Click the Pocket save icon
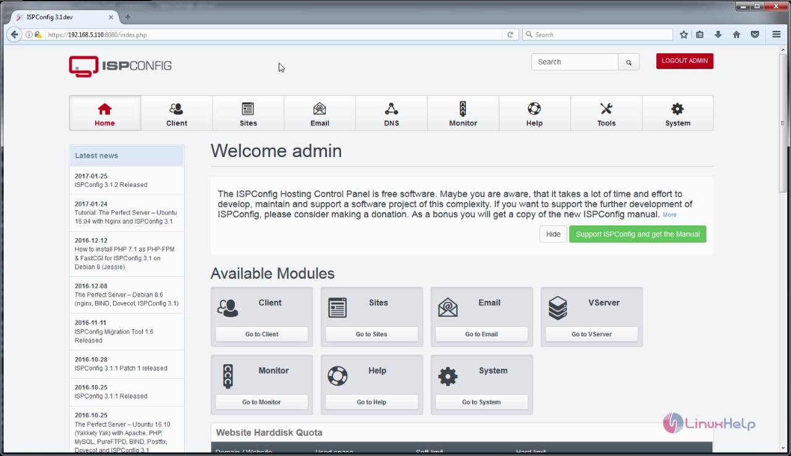 (755, 35)
